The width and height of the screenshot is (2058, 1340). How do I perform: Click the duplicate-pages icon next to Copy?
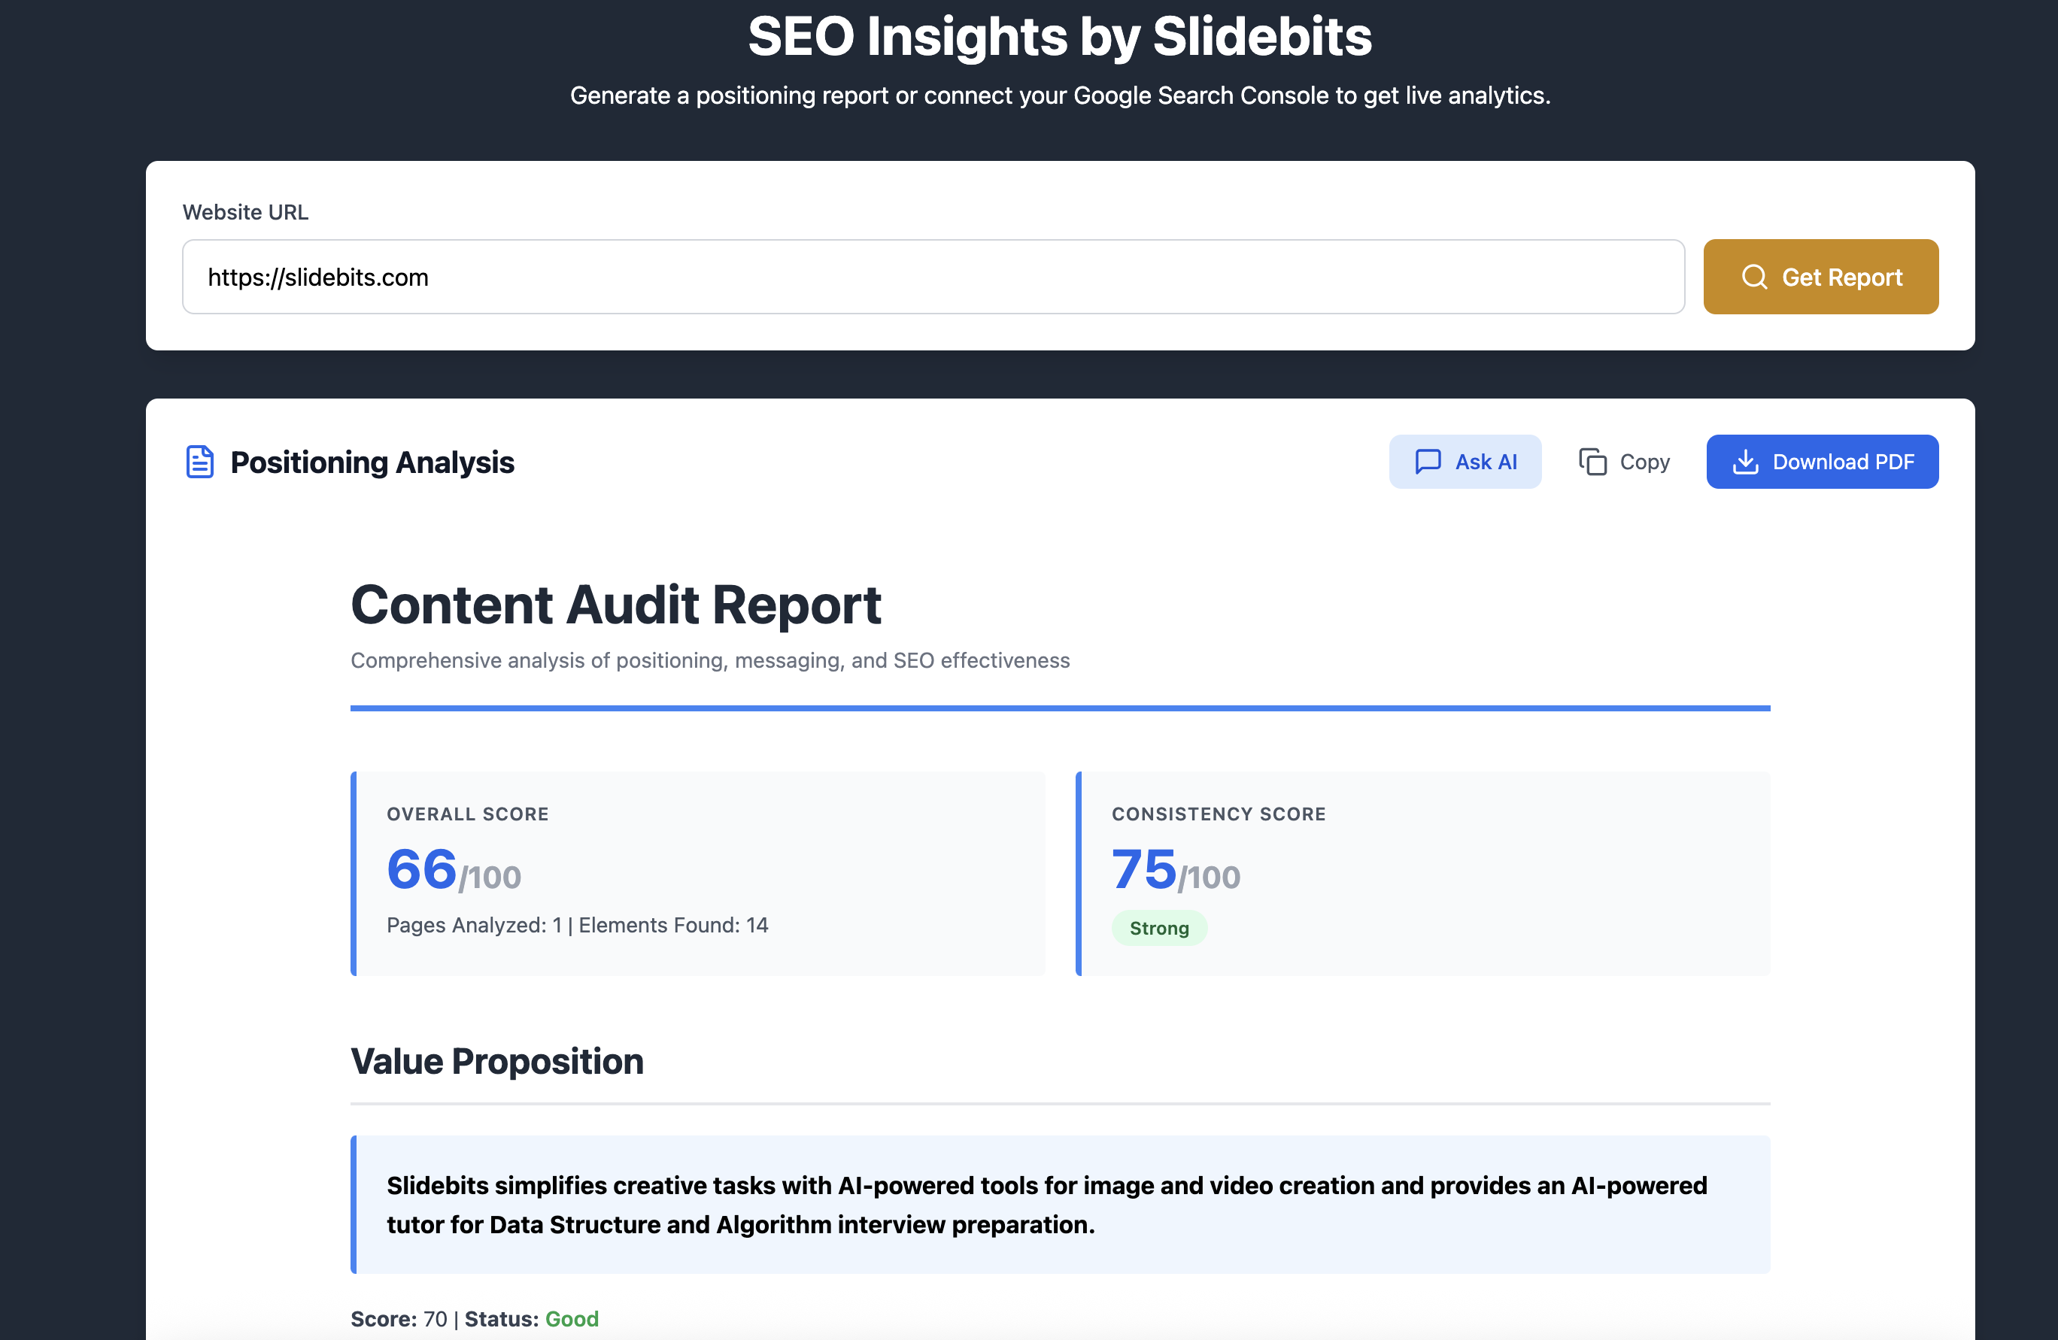pos(1593,461)
